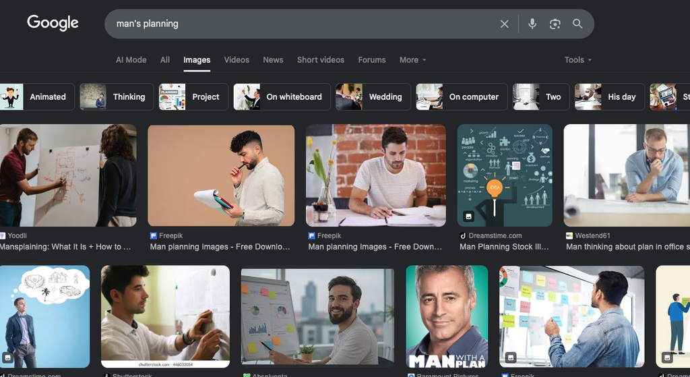Image resolution: width=690 pixels, height=377 pixels.
Task: Open image of man at sticky notes board
Action: tap(571, 316)
